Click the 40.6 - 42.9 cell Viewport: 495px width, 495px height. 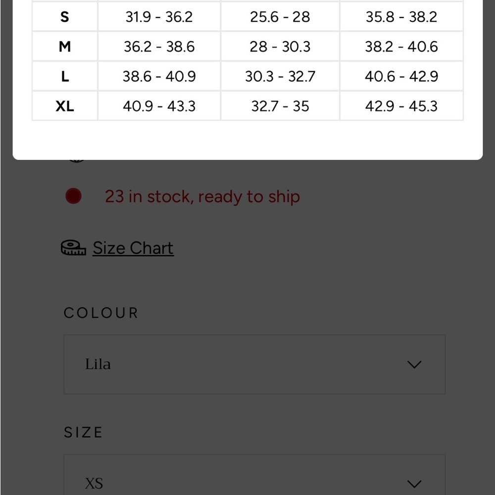pyautogui.click(x=401, y=76)
